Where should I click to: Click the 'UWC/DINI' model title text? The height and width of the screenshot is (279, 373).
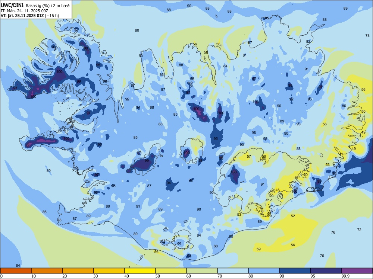12,6
